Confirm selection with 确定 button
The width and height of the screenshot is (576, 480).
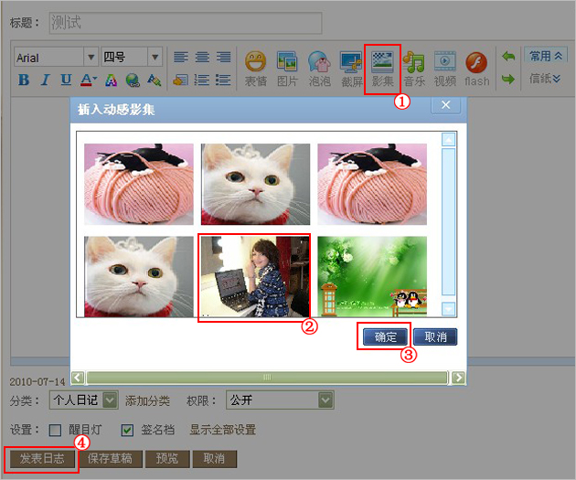[385, 336]
